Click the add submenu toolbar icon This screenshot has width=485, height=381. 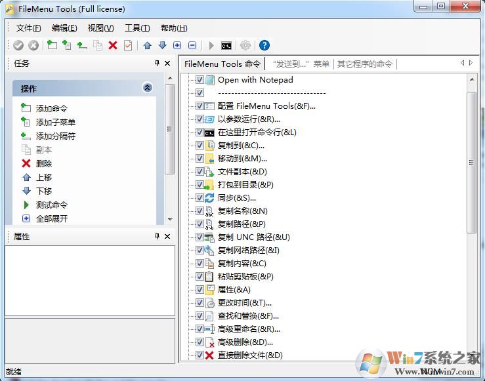click(66, 45)
